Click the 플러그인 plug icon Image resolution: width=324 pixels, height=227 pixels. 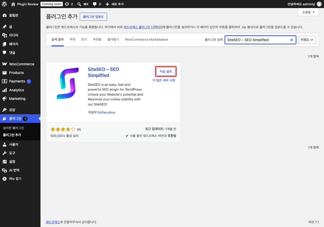point(5,119)
